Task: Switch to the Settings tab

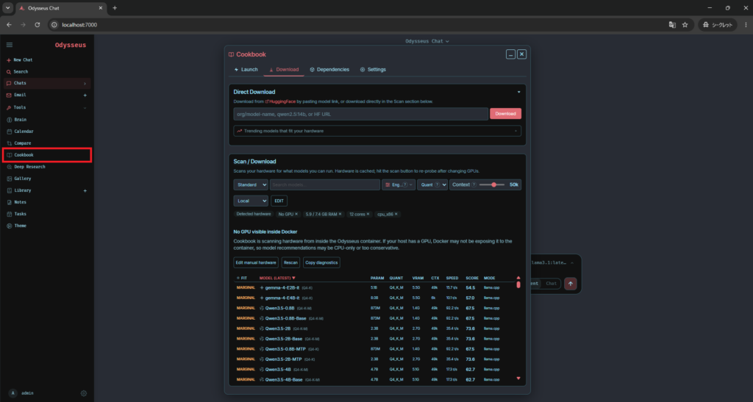Action: [373, 70]
